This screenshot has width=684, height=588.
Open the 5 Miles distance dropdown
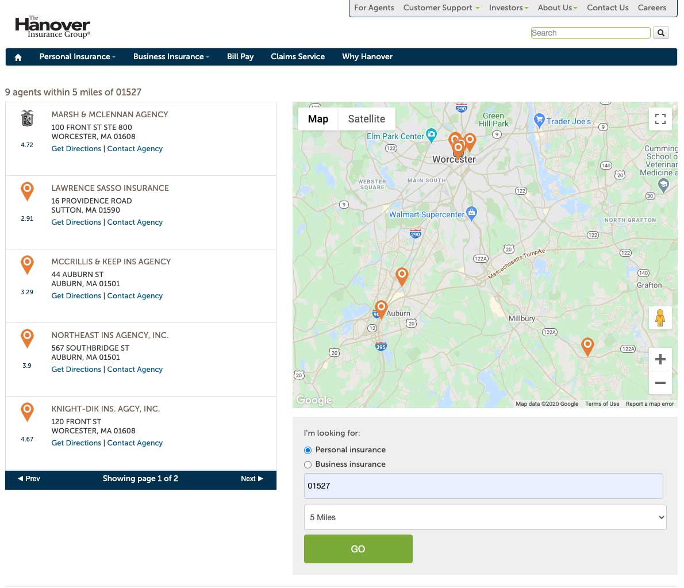pos(485,517)
